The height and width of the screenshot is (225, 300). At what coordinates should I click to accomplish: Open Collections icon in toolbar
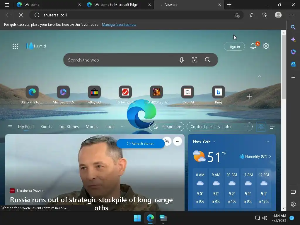(265, 15)
